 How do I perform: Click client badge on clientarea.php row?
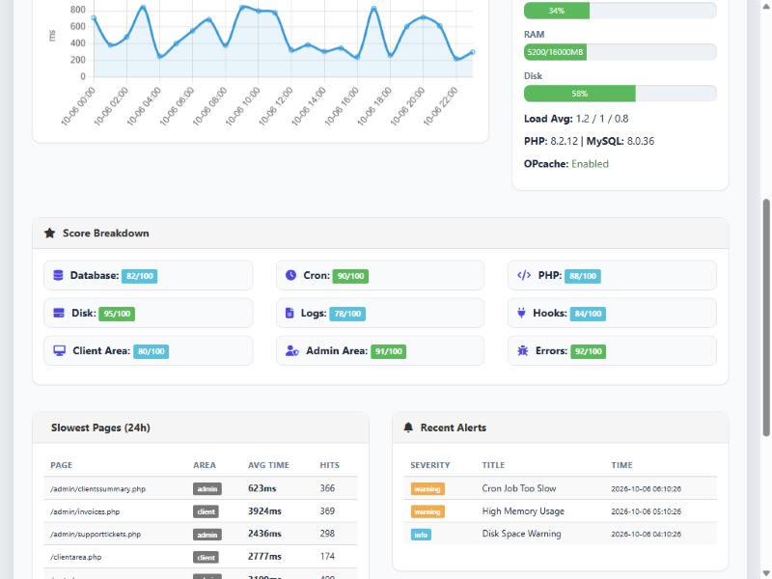pyautogui.click(x=206, y=558)
